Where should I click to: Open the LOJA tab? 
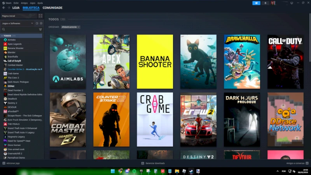coord(16,8)
